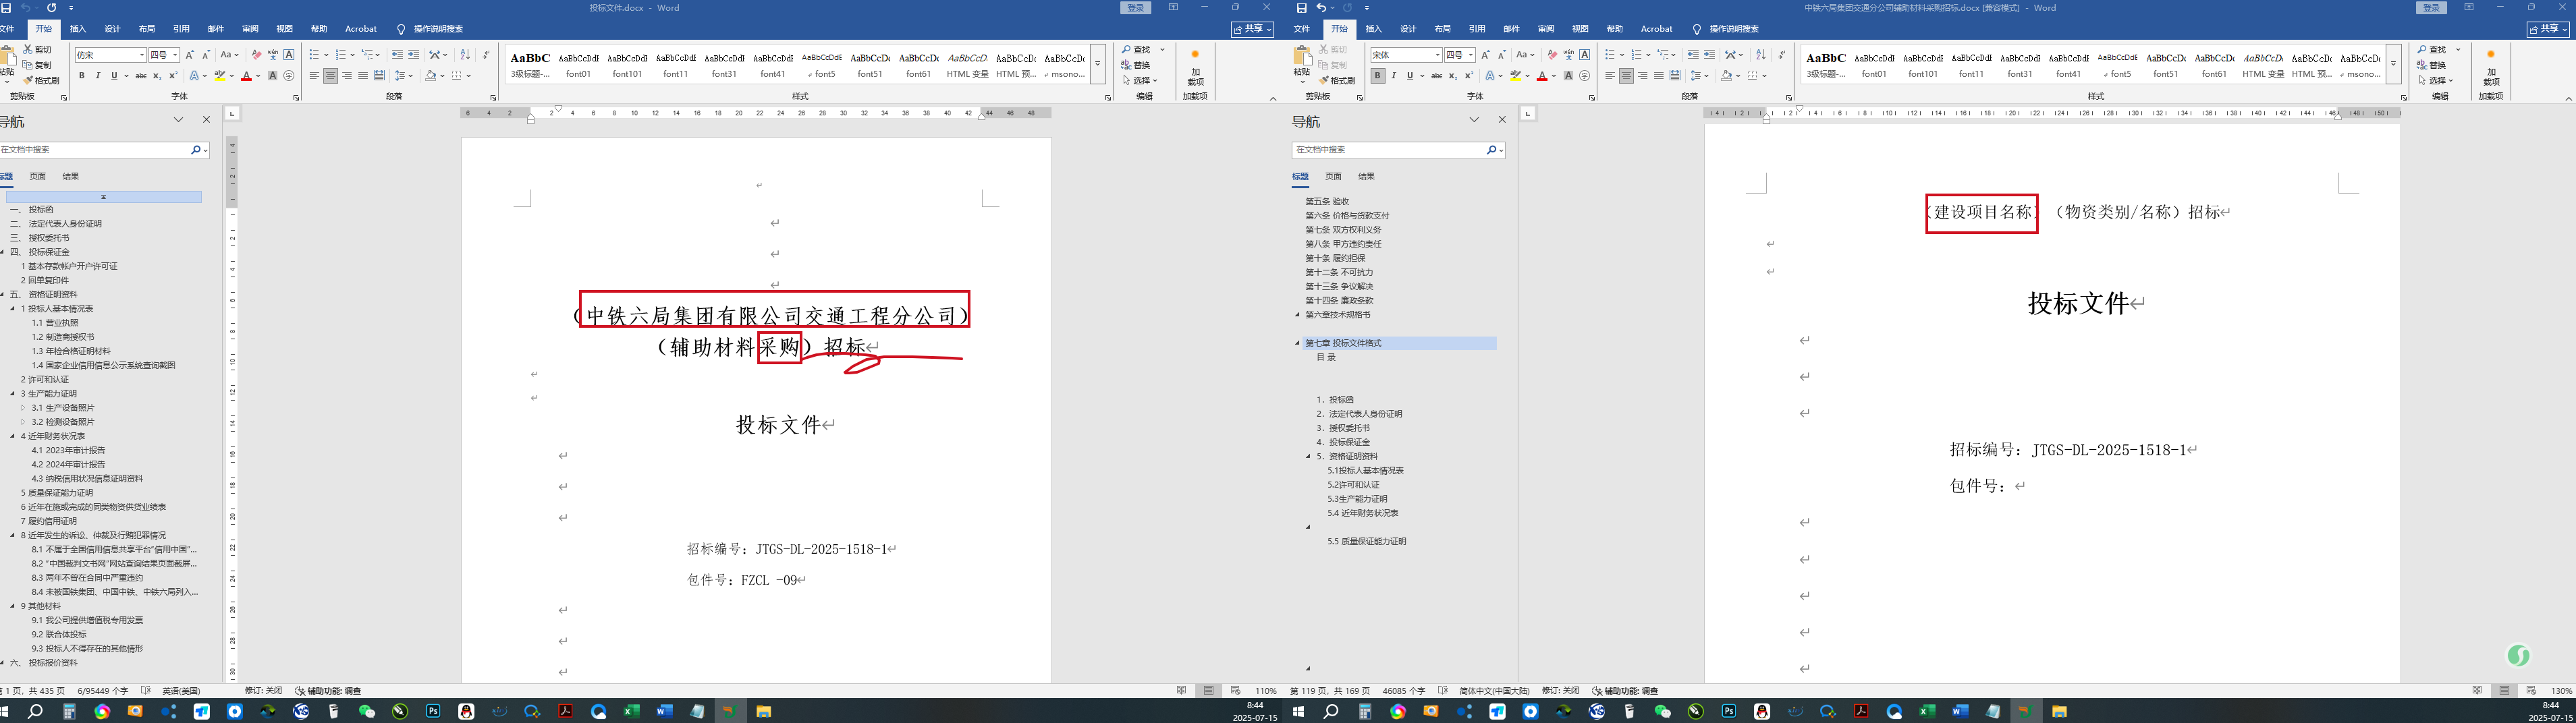
Task: Apply highlight color in 投标文件.docx window
Action: [220, 76]
